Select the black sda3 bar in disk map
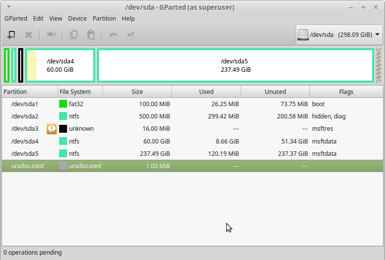This screenshot has width=385, height=260. [21, 65]
